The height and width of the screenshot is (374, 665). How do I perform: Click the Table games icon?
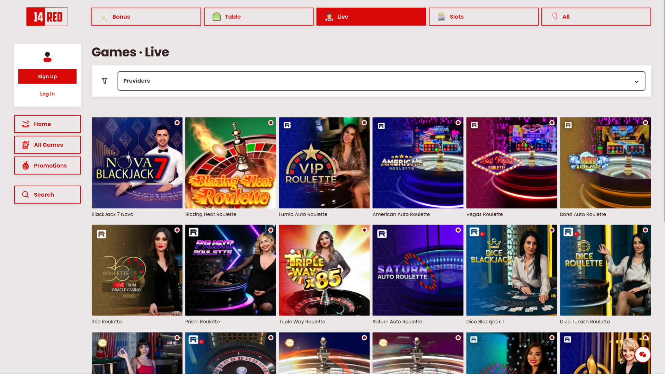point(216,16)
